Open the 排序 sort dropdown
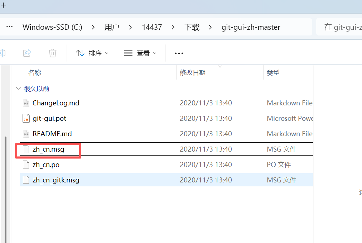362x243 pixels. pos(92,53)
